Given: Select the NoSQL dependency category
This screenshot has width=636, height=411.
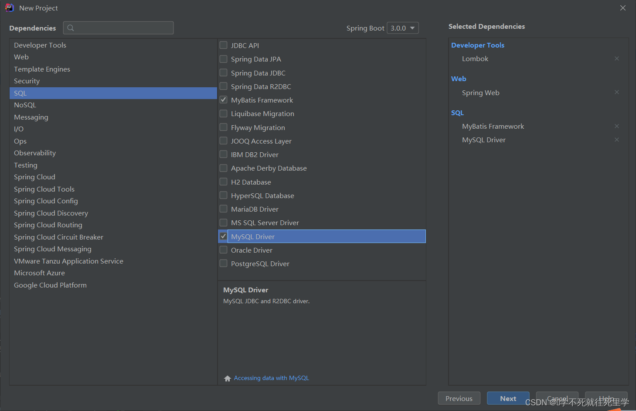Looking at the screenshot, I should [x=25, y=105].
